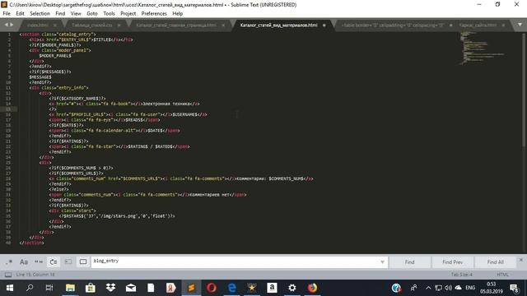Show hidden system tray icons
527x296 pixels.
428,288
